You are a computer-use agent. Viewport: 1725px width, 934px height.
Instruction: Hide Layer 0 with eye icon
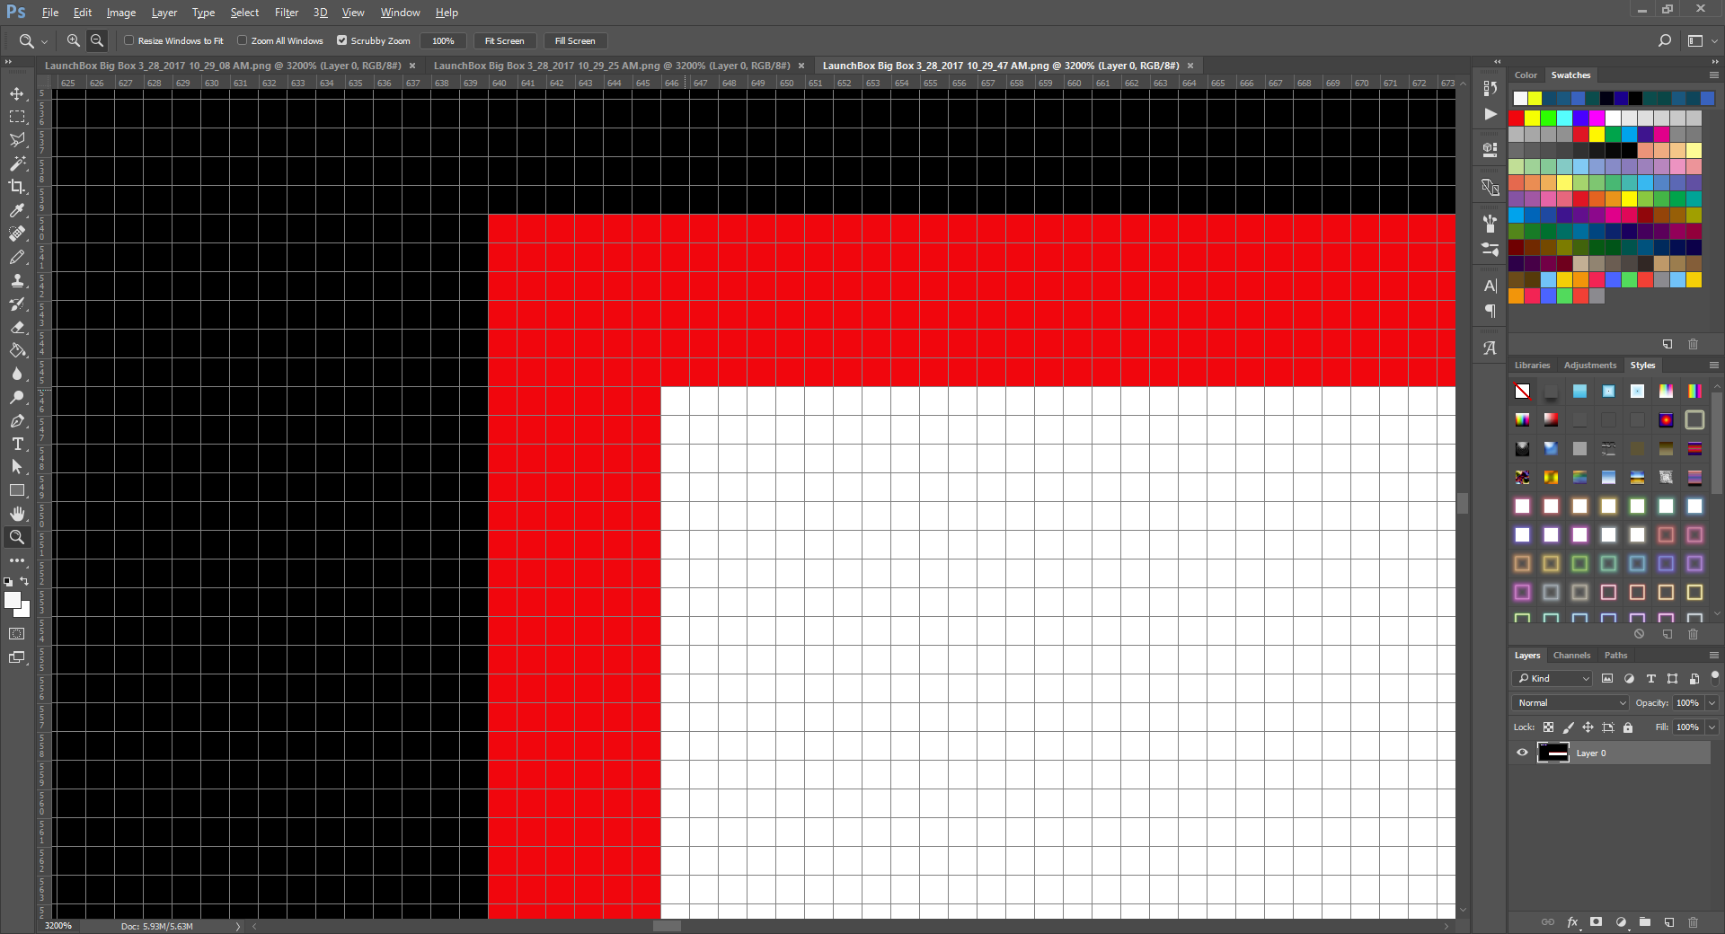tap(1522, 753)
